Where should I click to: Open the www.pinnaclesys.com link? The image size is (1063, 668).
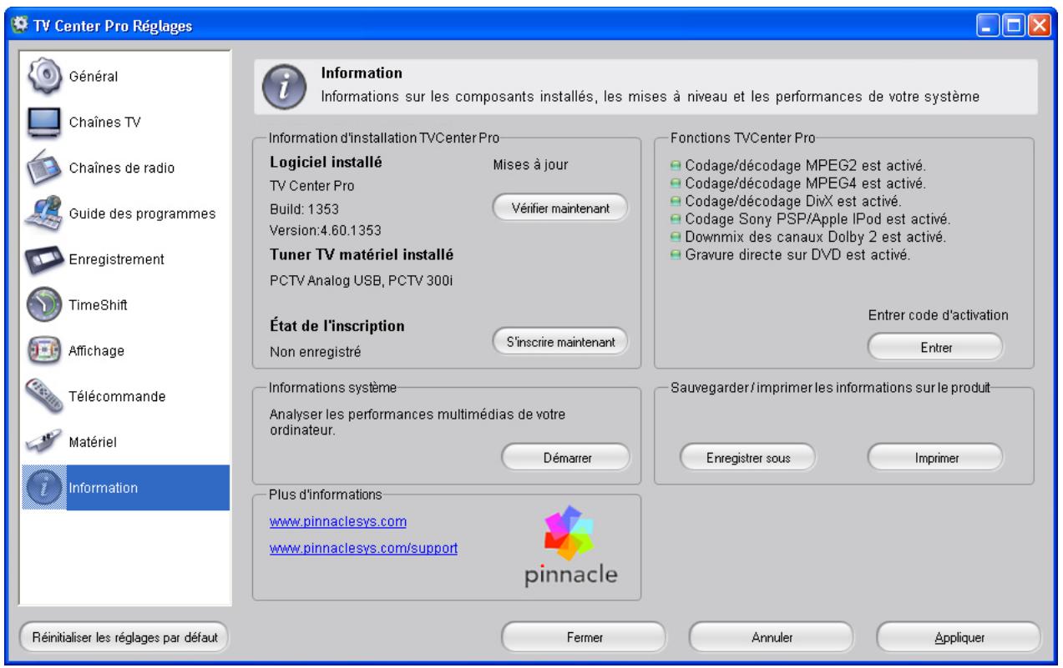click(338, 523)
